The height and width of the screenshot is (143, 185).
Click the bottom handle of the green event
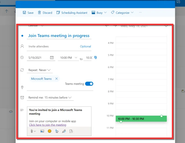point(121,122)
